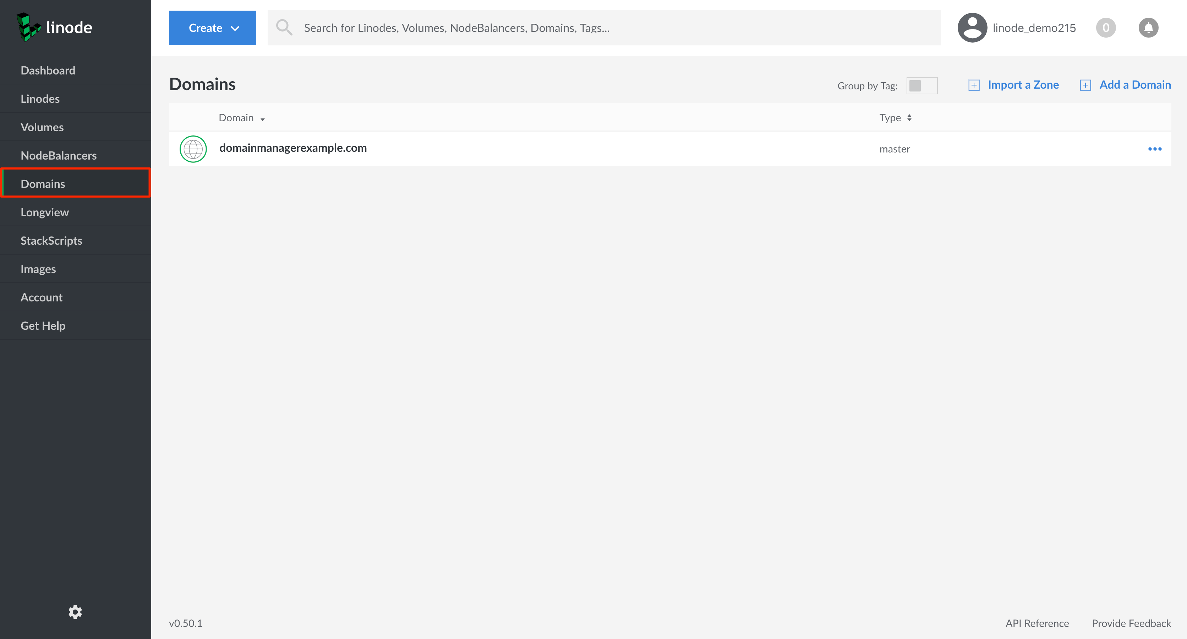Click the Linode logo icon
1187x639 pixels.
(x=28, y=27)
